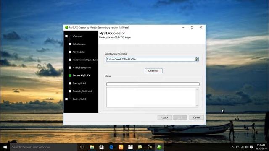Open the Windows Start menu
Screen dimensions: 269x151
5,147
